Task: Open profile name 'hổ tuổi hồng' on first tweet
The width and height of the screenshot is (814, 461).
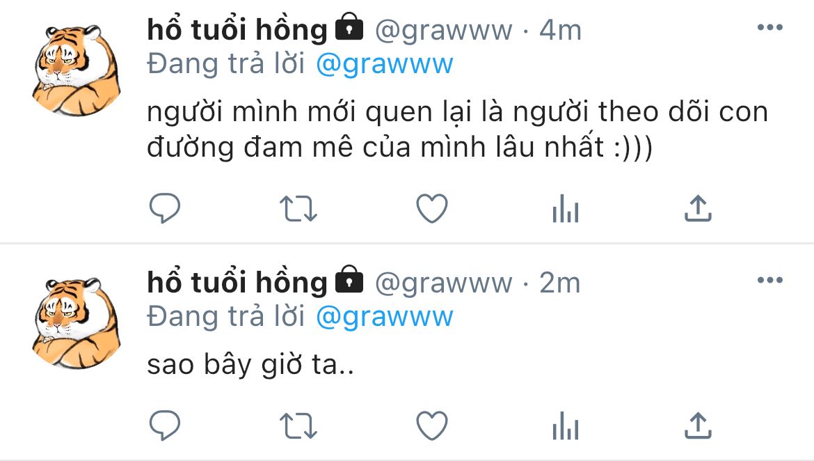Action: [x=237, y=30]
